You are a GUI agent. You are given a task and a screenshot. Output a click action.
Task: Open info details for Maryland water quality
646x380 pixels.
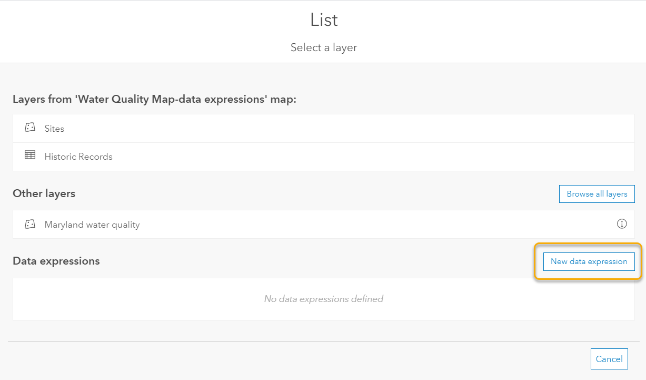point(622,224)
